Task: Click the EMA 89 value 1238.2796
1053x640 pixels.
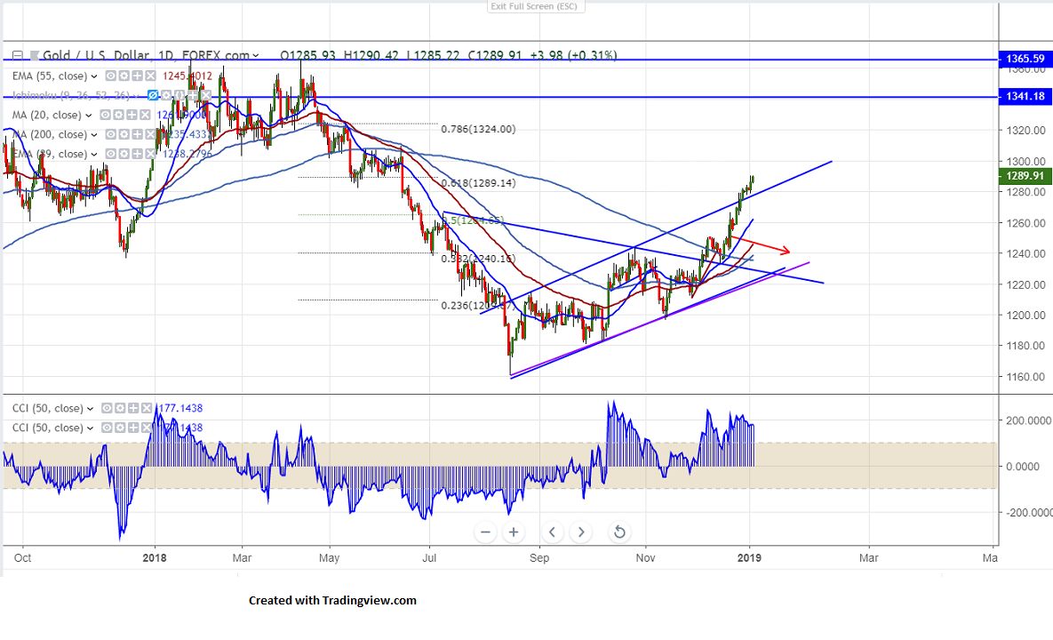Action: (x=187, y=154)
